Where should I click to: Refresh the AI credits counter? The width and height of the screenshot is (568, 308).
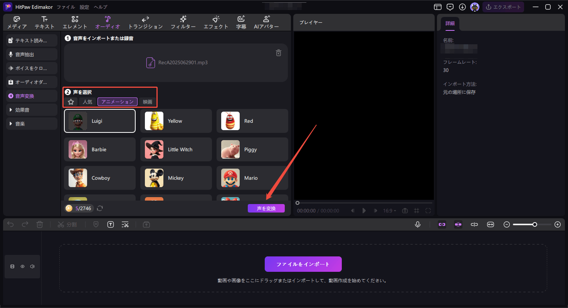pyautogui.click(x=100, y=208)
